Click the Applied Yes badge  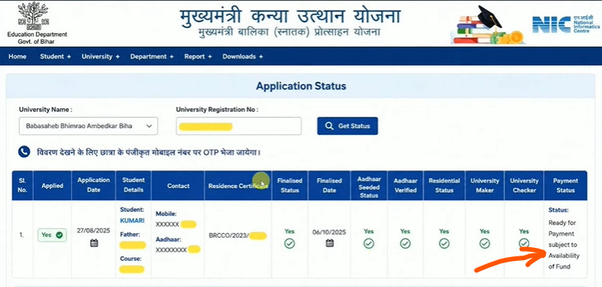pyautogui.click(x=52, y=235)
